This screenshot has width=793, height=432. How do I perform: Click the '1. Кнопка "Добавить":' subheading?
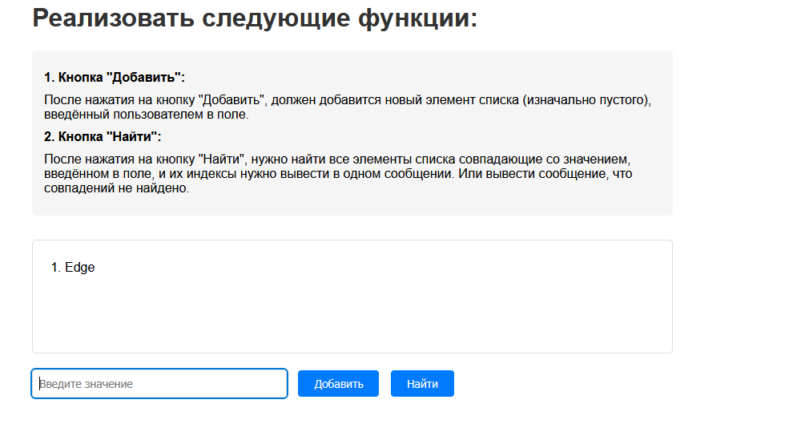(x=115, y=78)
